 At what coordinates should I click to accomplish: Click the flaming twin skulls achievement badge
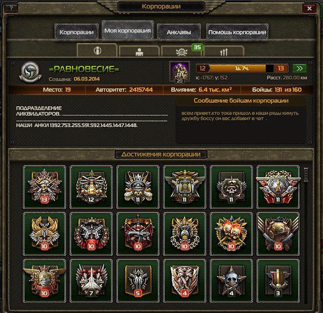point(231,234)
